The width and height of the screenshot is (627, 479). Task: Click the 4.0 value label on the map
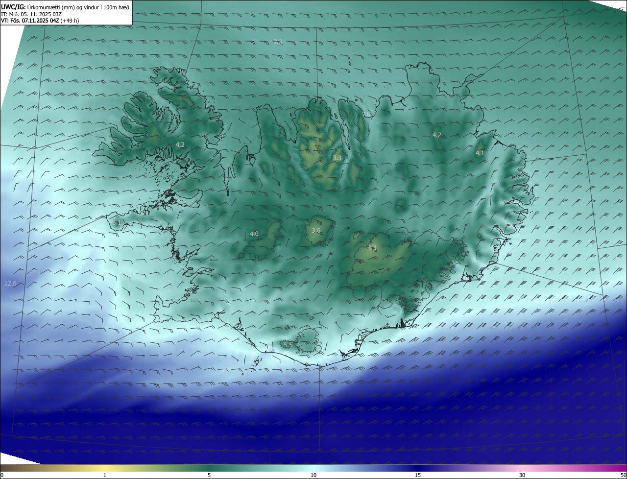click(254, 234)
